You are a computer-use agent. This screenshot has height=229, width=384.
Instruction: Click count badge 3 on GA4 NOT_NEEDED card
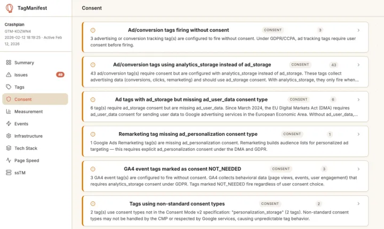[x=324, y=169]
